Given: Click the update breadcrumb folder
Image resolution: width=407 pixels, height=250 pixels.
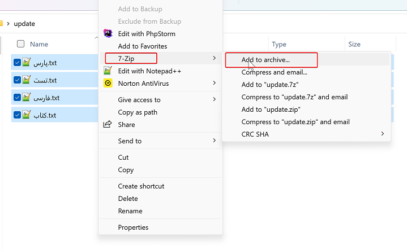Looking at the screenshot, I should pyautogui.click(x=24, y=24).
